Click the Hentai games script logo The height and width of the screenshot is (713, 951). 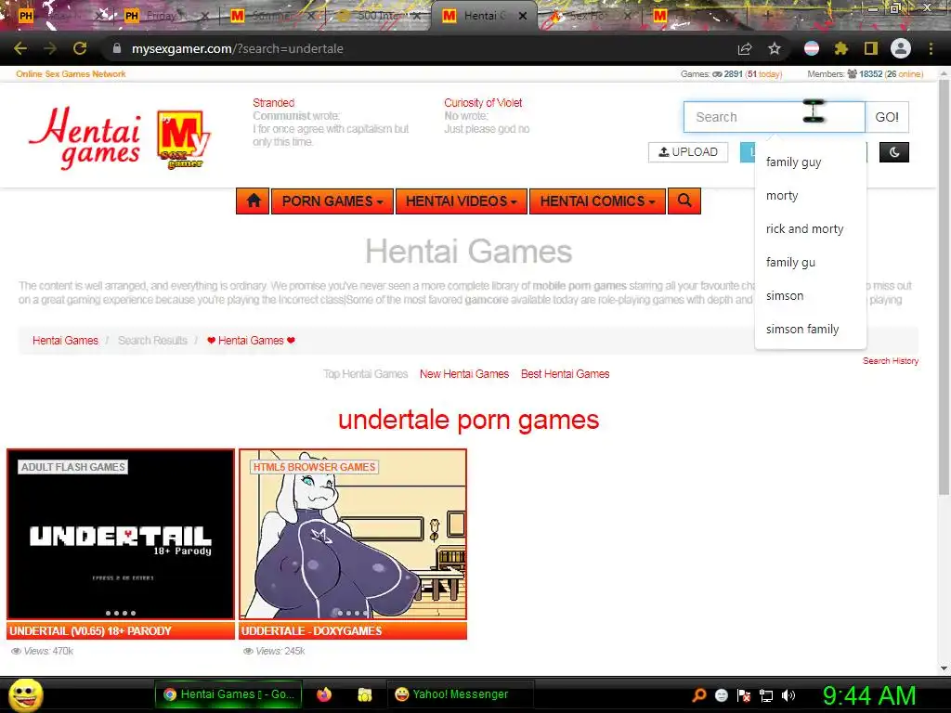click(x=85, y=137)
